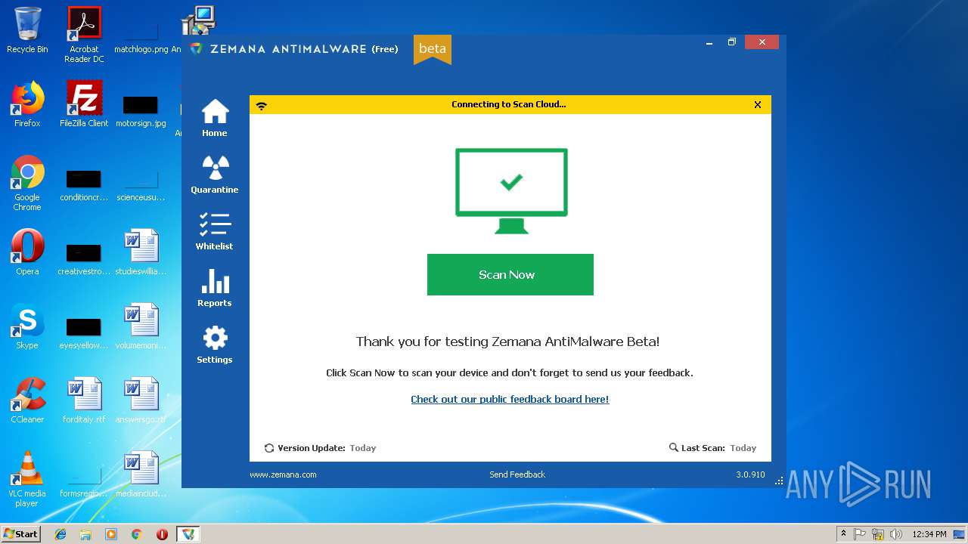Show hidden system tray icons
The width and height of the screenshot is (968, 544).
click(843, 534)
